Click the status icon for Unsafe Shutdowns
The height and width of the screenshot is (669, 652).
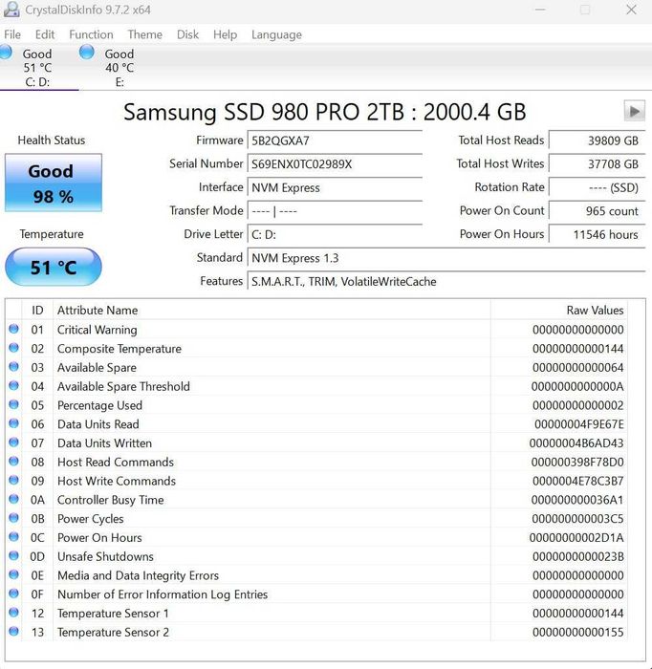(x=13, y=555)
